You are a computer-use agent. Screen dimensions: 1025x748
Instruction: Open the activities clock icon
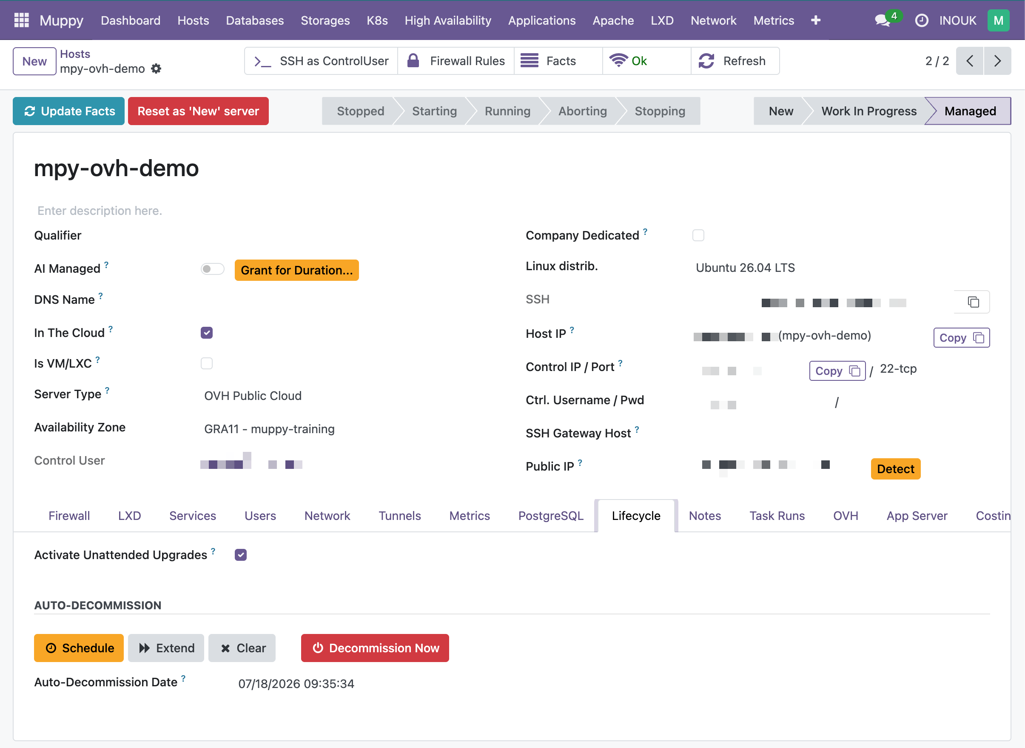921,20
